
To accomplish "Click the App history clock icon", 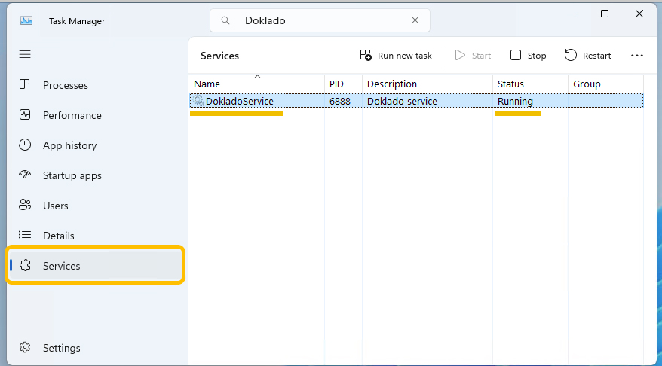I will [25, 145].
